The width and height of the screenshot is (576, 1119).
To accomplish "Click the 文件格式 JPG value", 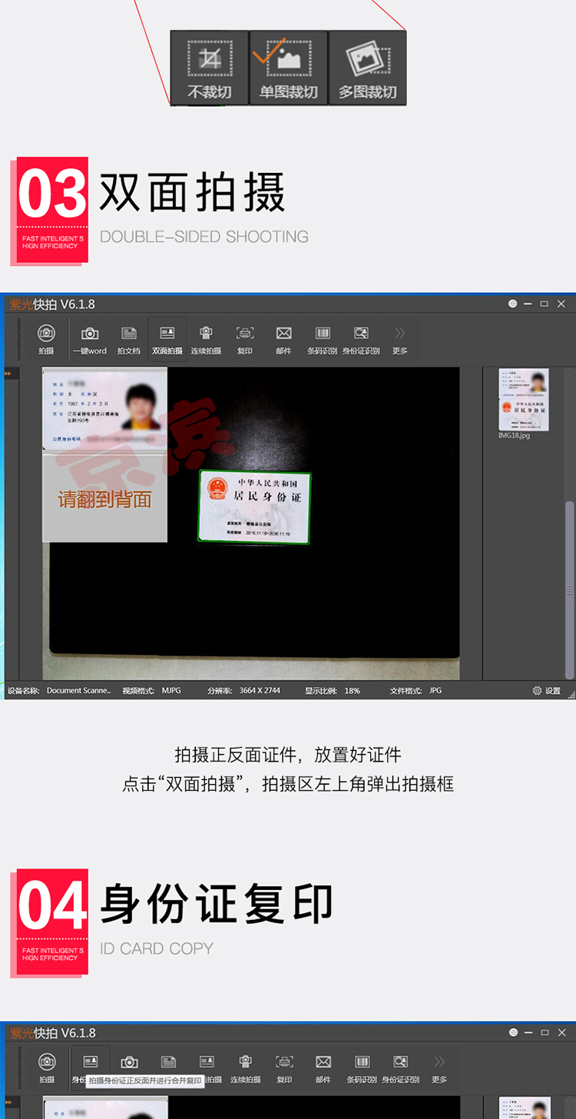I will click(435, 691).
